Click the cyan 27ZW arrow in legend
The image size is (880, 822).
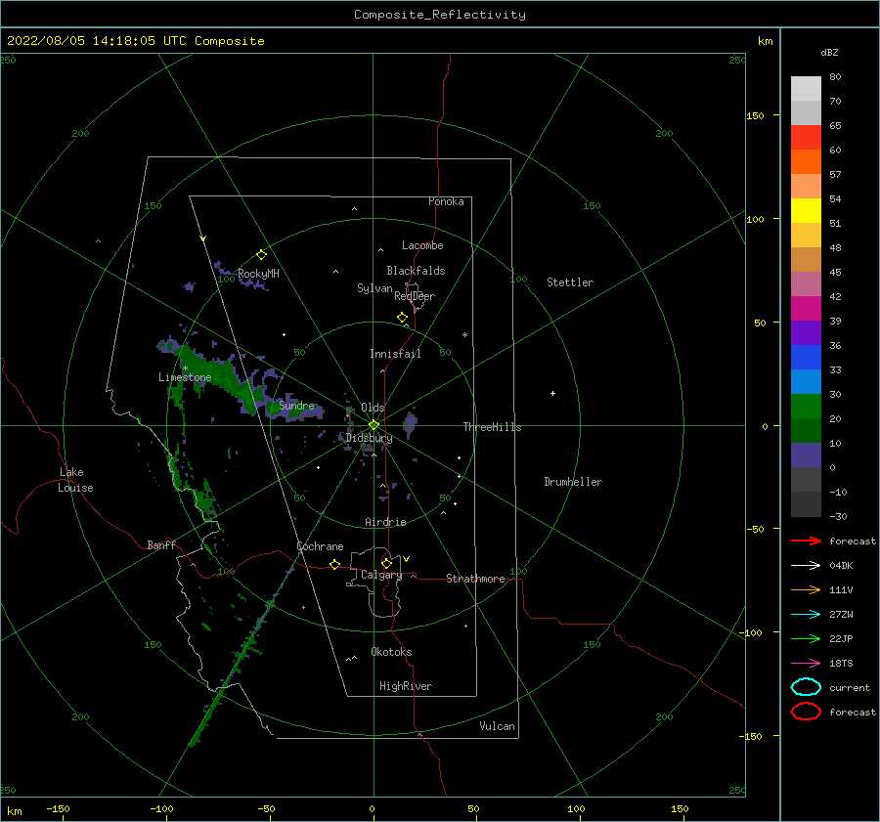pos(806,615)
